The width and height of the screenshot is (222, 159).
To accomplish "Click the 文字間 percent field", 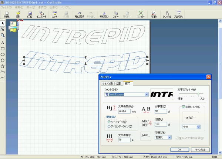I will click(x=161, y=111).
